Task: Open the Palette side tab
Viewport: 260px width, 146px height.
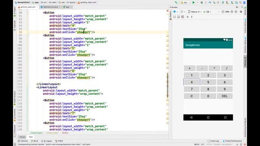Action: 171,16
